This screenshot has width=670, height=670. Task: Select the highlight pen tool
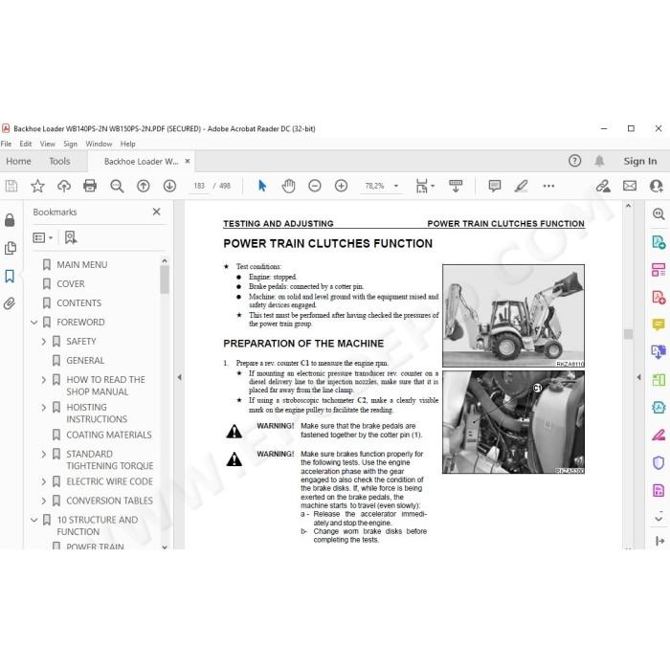522,186
